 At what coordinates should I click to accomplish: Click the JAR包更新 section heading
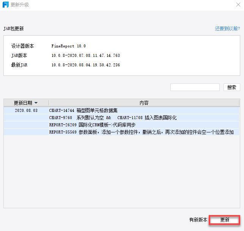(x=14, y=28)
